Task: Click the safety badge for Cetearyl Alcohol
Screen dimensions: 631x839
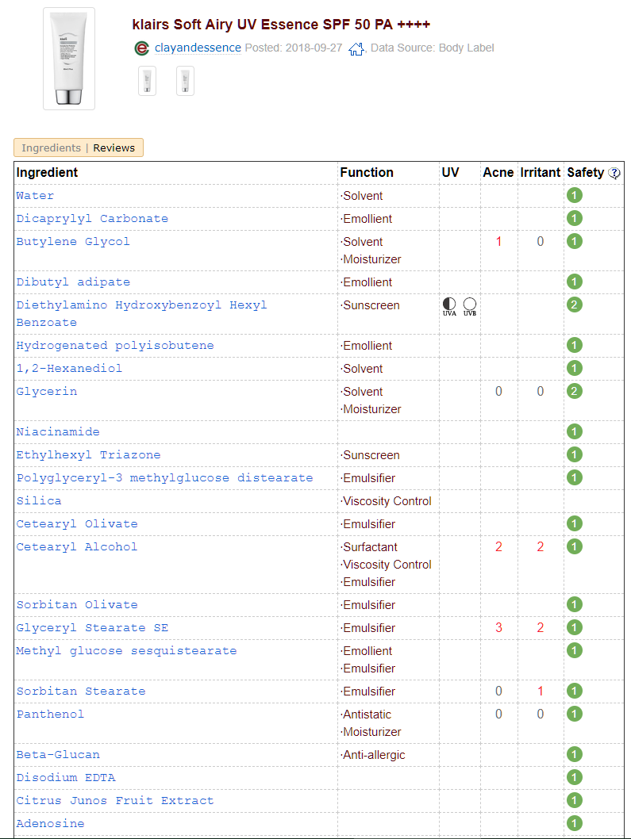Action: tap(574, 547)
